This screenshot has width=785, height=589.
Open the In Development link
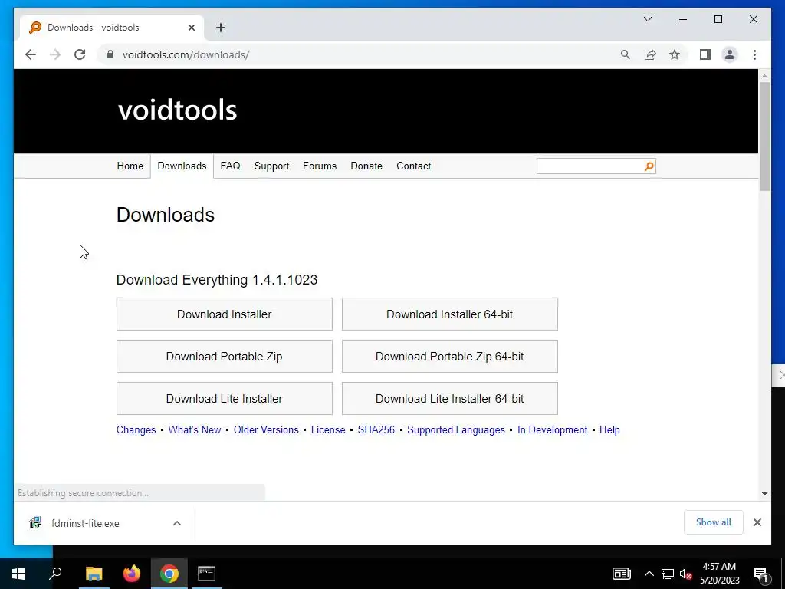552,429
